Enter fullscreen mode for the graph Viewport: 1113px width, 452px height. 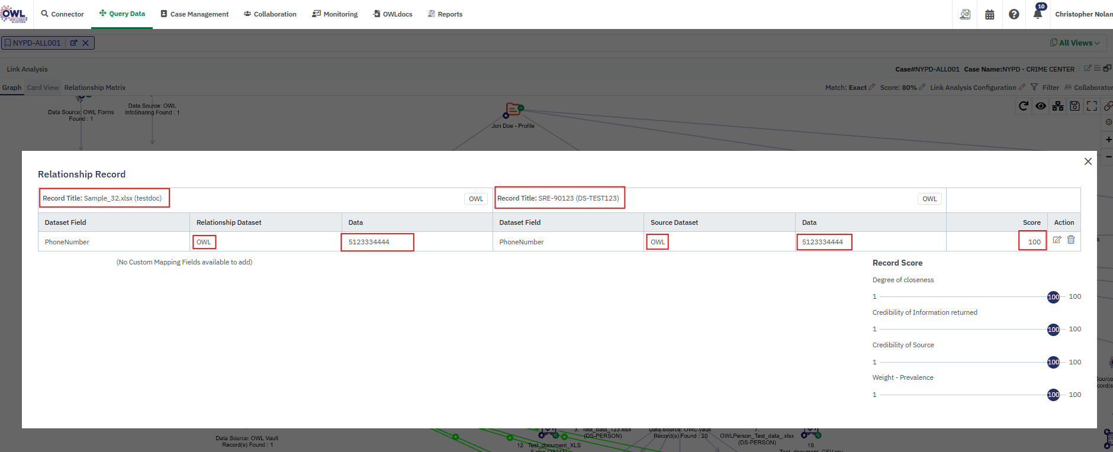[x=1092, y=106]
